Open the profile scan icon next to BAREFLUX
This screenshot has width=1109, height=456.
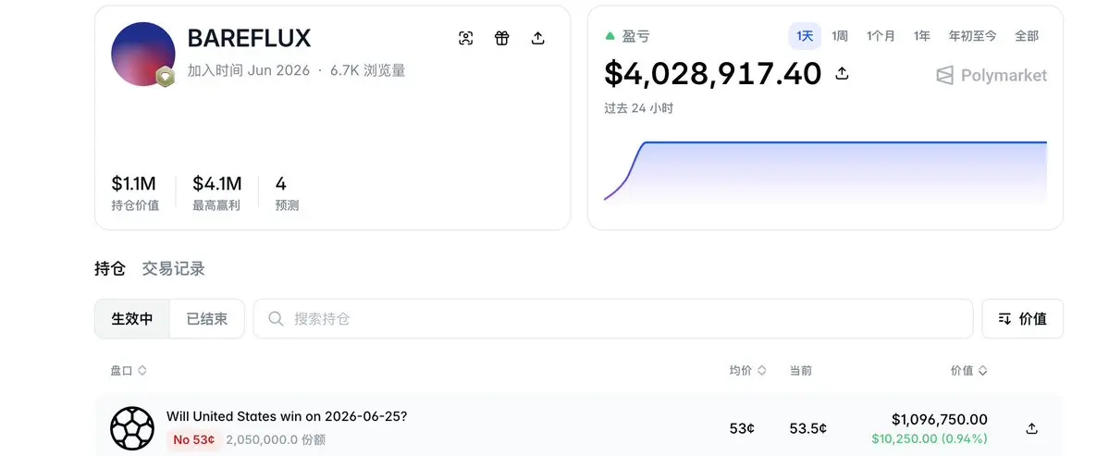tap(465, 38)
